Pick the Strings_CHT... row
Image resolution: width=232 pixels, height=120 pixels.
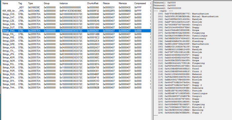click(x=76, y=17)
